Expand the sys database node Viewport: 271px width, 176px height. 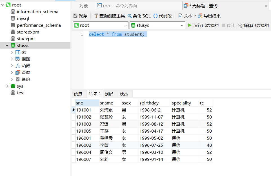7,86
